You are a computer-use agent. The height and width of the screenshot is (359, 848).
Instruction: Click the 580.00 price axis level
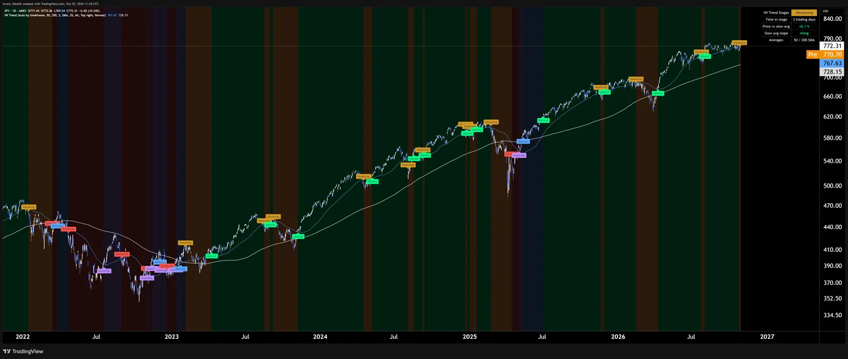pyautogui.click(x=832, y=138)
